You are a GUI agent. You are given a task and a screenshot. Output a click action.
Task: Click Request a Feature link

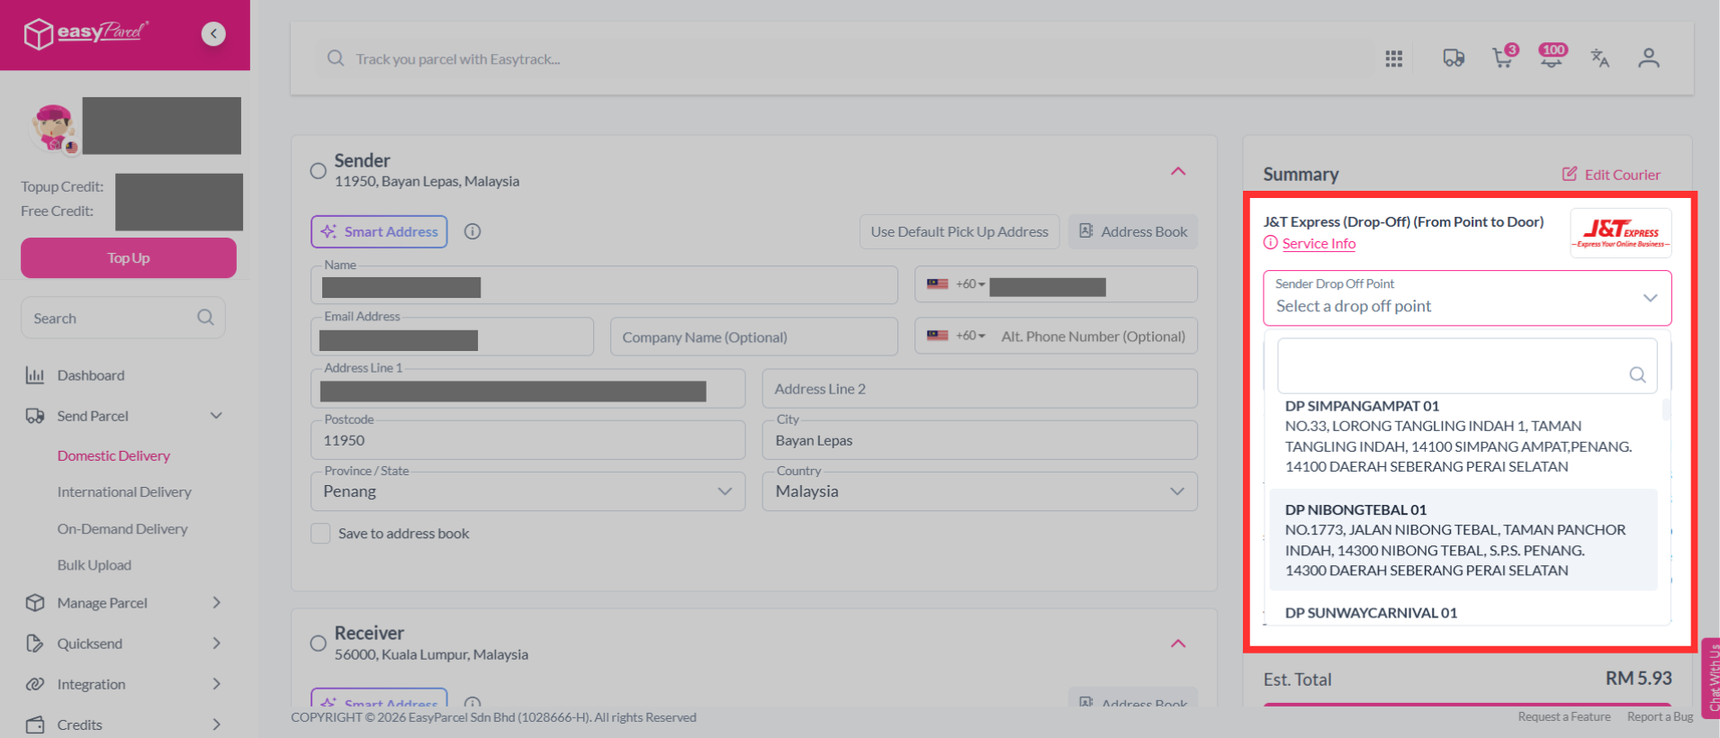(1564, 716)
